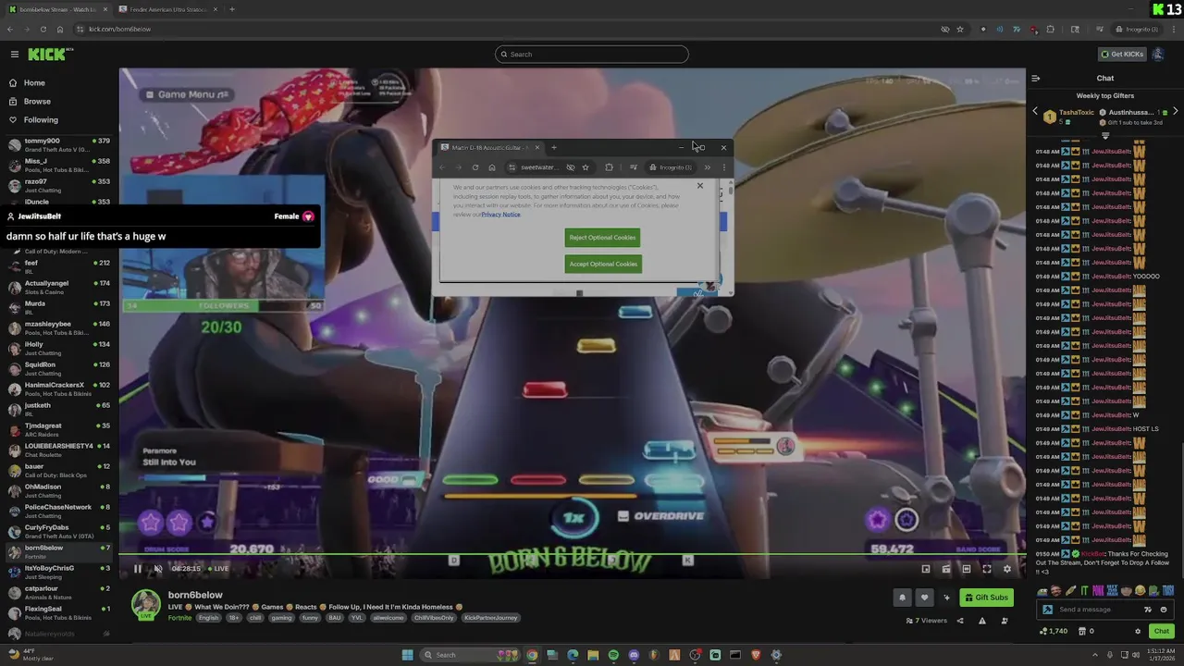
Task: Toggle stream notification bell
Action: [x=903, y=598]
